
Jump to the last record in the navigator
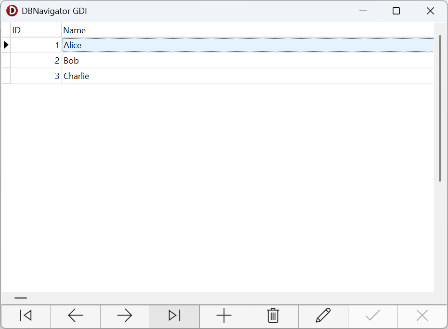[175, 316]
